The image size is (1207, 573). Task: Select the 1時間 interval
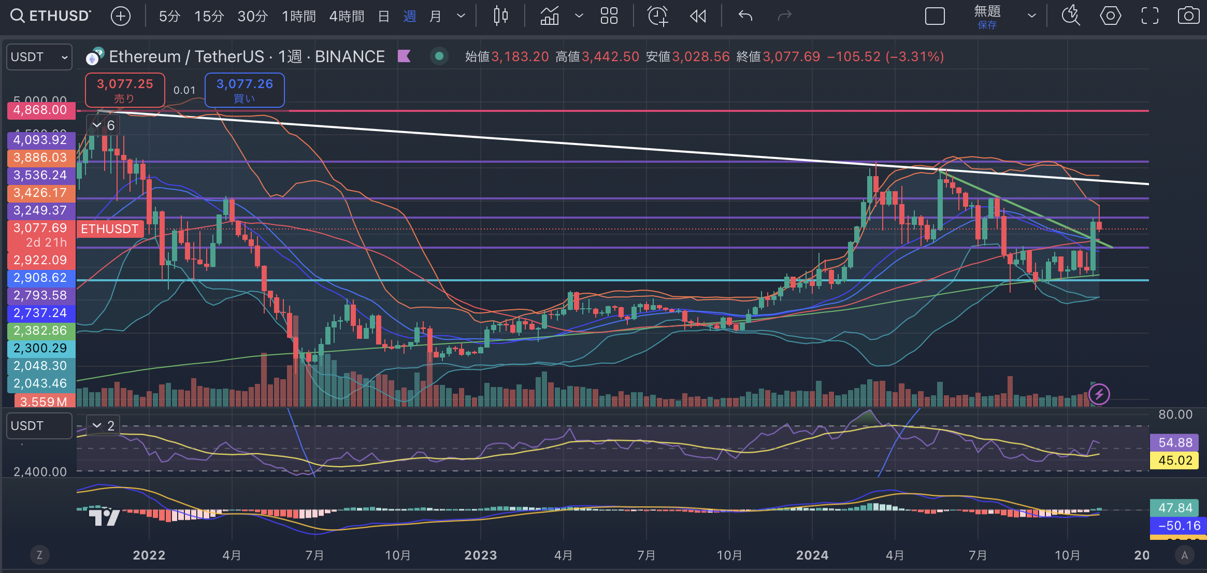pyautogui.click(x=299, y=16)
